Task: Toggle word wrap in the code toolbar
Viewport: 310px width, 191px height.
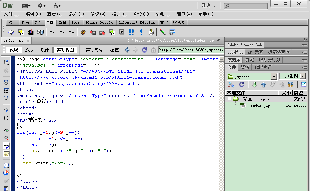Action: pyautogui.click(x=6, y=146)
